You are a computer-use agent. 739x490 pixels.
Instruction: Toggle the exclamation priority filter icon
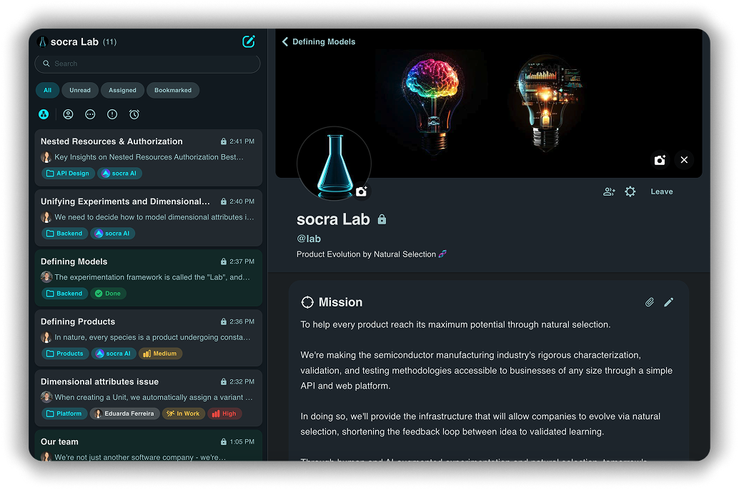tap(112, 114)
